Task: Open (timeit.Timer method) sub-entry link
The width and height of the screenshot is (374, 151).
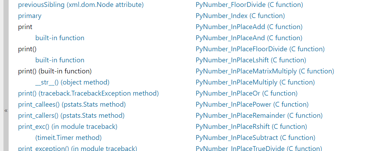Action: click(x=69, y=138)
